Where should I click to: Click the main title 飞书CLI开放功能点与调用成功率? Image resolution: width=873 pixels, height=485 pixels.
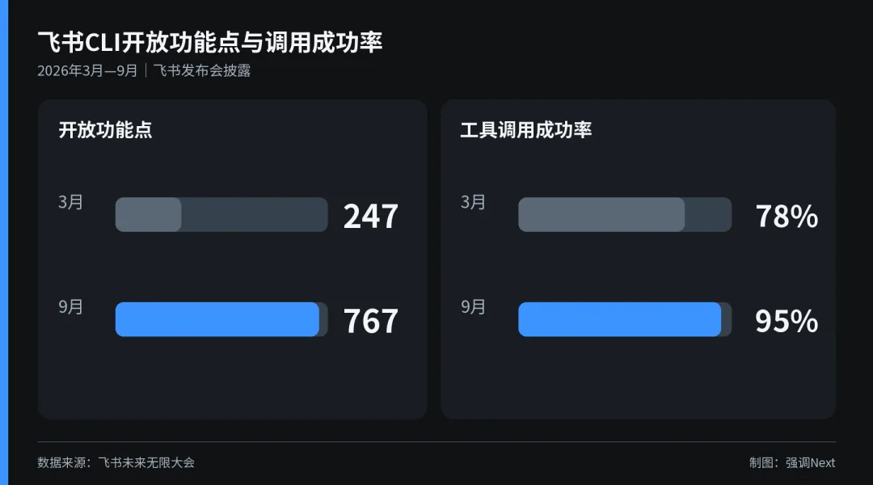[210, 42]
